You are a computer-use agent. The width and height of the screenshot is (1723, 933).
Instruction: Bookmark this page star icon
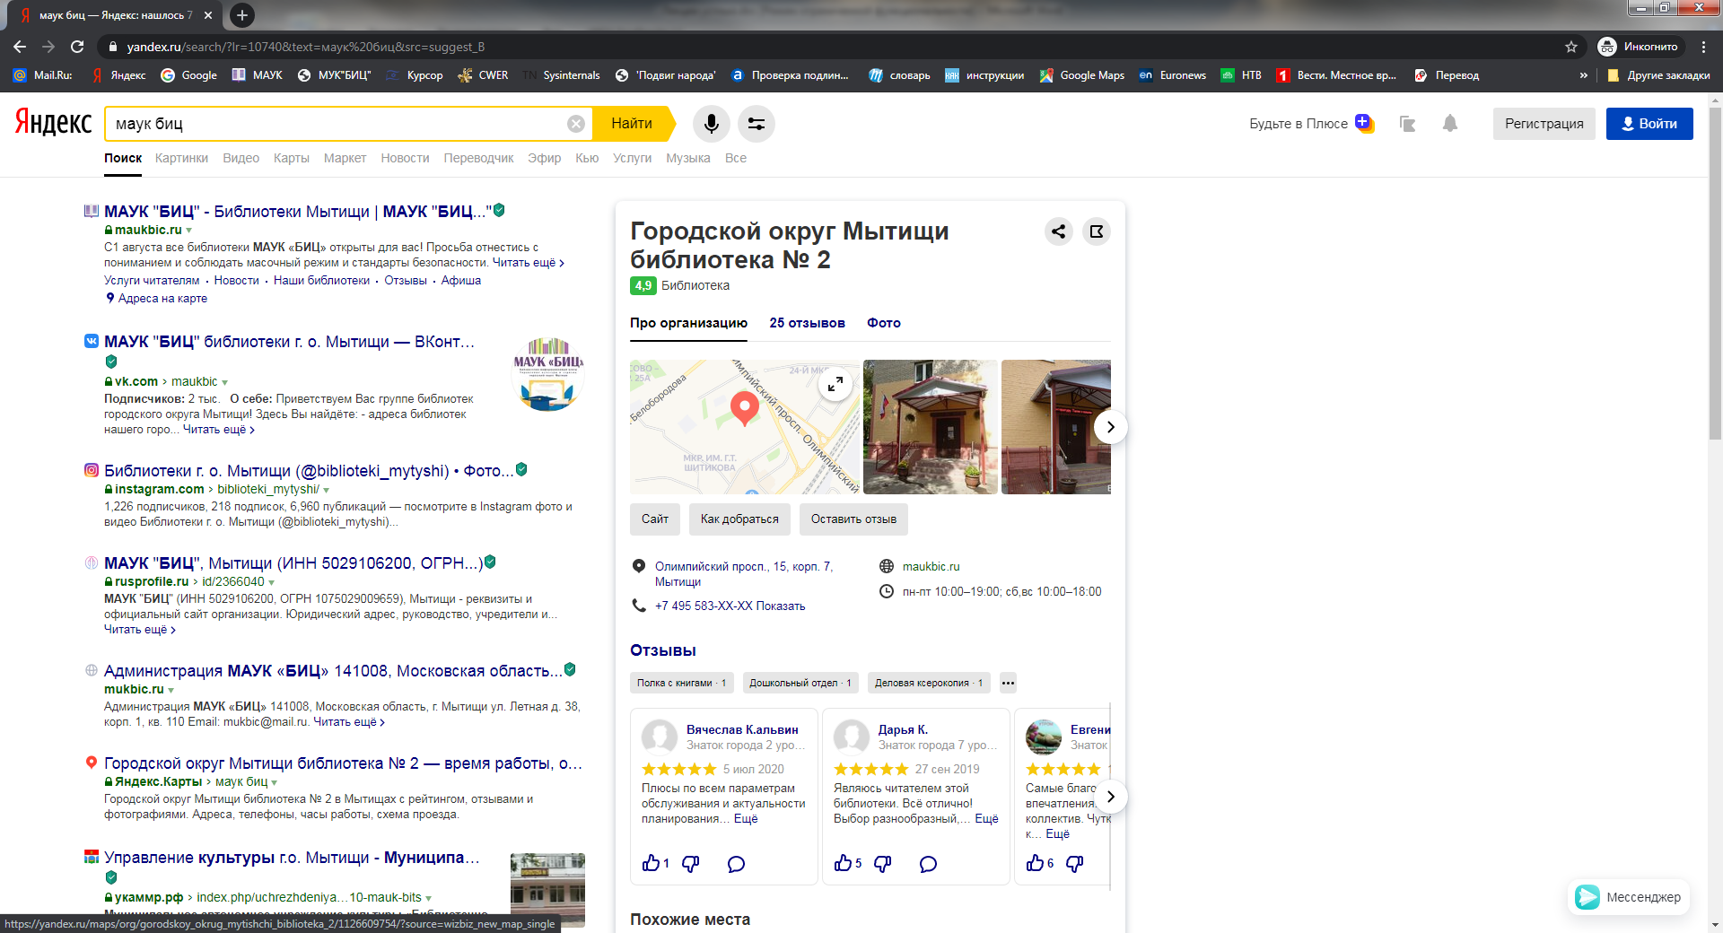[1571, 47]
